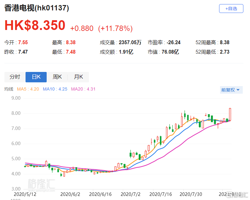Image resolution: width=250 pixels, height=200 pixels.
Task: Click the 香港电视(hk01137) stock title
Action: click(37, 9)
